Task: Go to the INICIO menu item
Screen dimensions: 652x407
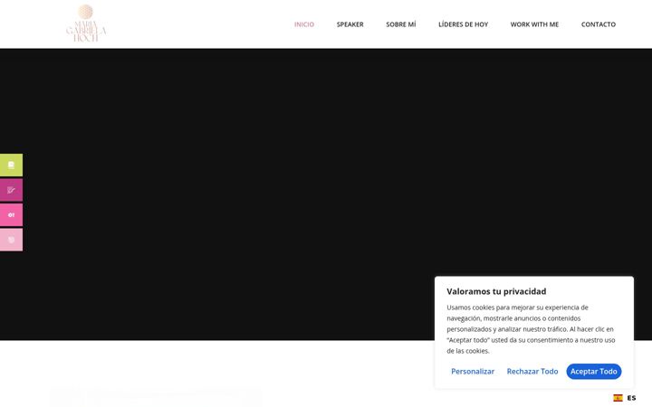Action: 304,24
